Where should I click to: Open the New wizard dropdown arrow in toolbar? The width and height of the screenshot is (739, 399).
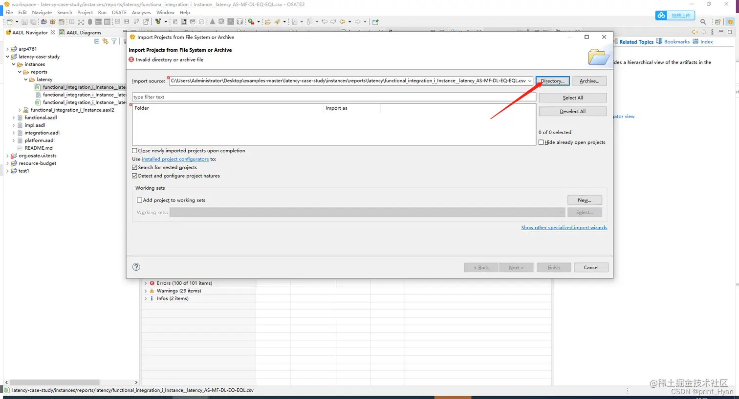click(17, 21)
